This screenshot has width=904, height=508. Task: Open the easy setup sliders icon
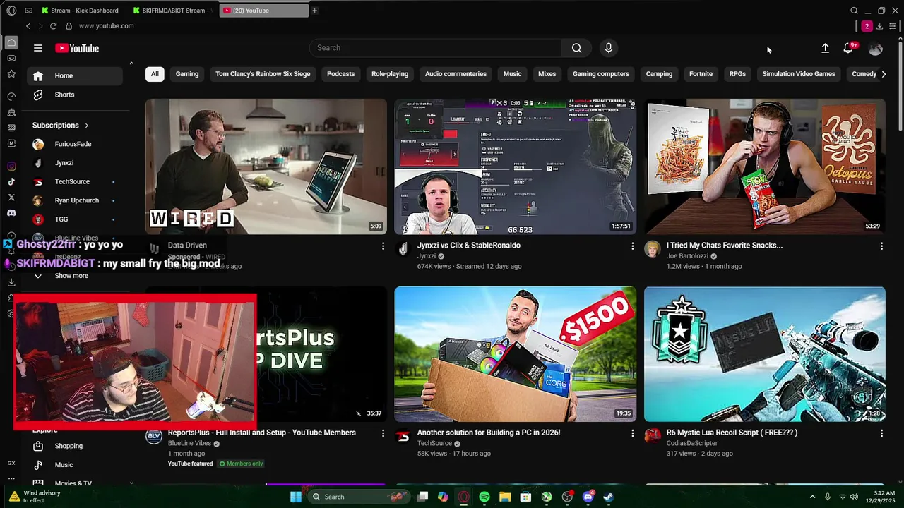[x=893, y=26]
